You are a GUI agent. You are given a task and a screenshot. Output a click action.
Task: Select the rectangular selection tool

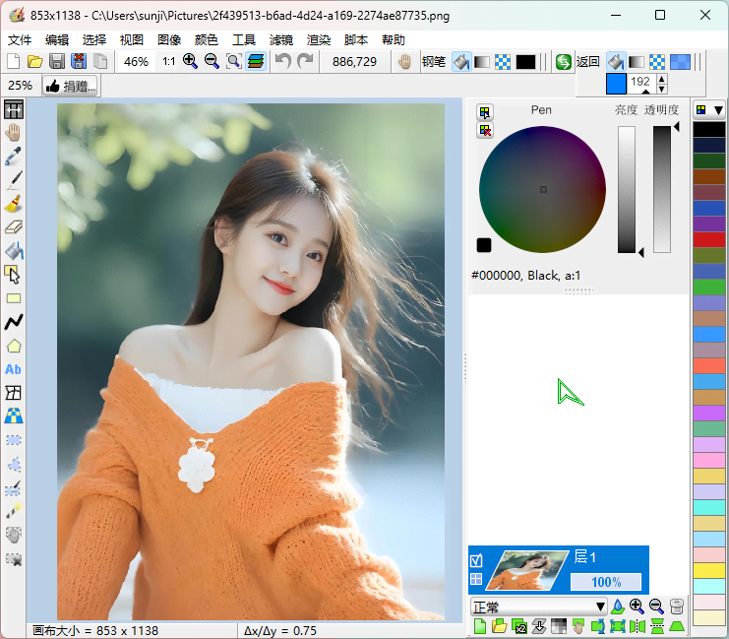[14, 440]
